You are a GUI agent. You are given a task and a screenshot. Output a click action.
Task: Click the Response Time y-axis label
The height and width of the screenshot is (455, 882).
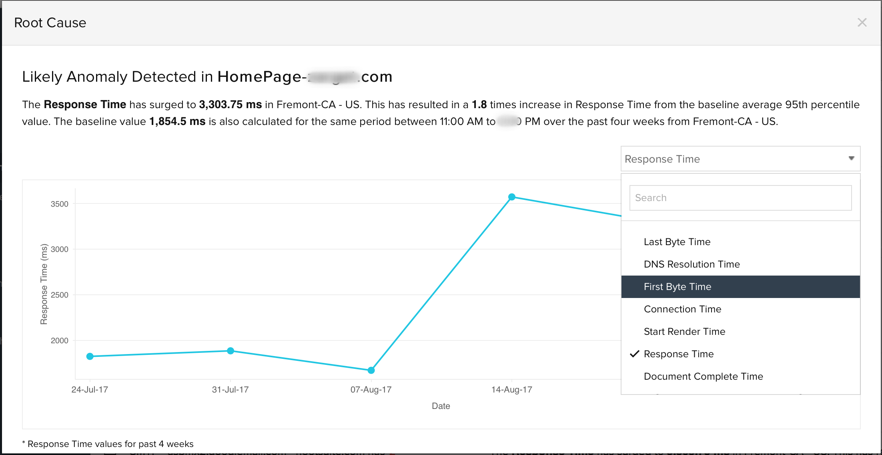tap(44, 284)
